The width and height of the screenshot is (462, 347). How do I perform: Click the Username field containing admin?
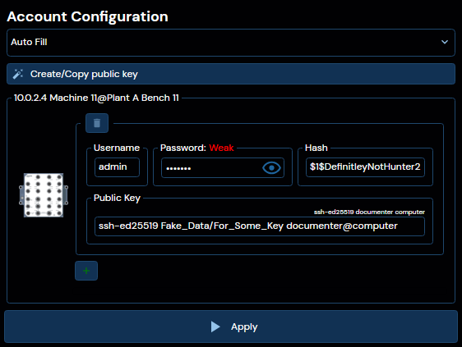117,167
